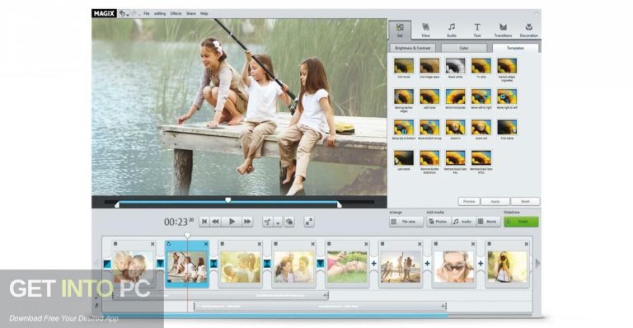Click the scissors cut tool icon

coord(267,222)
